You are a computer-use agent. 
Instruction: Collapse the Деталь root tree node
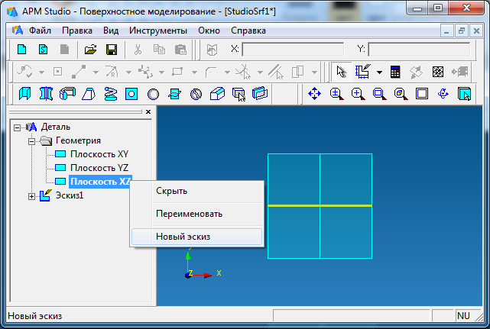[18, 127]
